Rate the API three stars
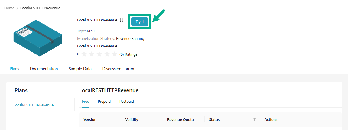 tap(99, 54)
